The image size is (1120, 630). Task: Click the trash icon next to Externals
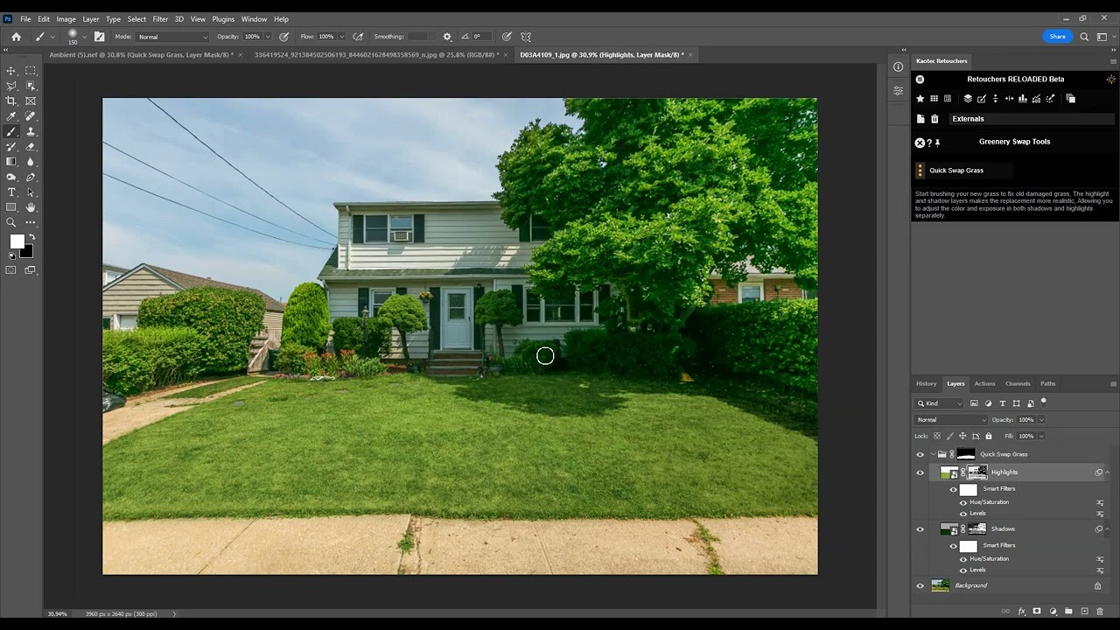coord(934,119)
